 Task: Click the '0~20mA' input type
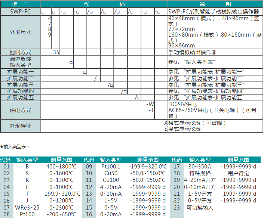pos(111,214)
